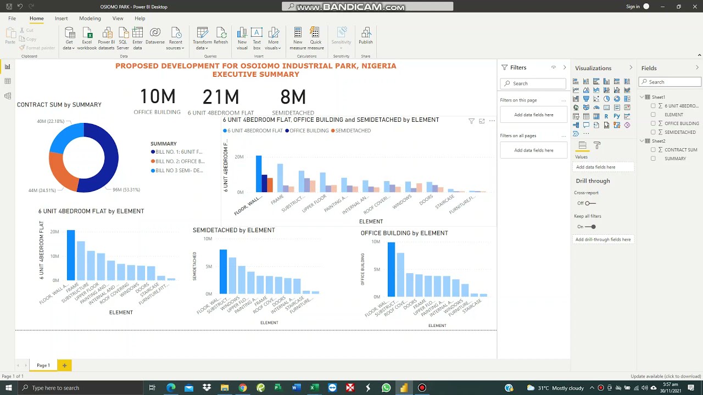Image resolution: width=703 pixels, height=395 pixels.
Task: Click Update available link in status bar
Action: click(666, 376)
